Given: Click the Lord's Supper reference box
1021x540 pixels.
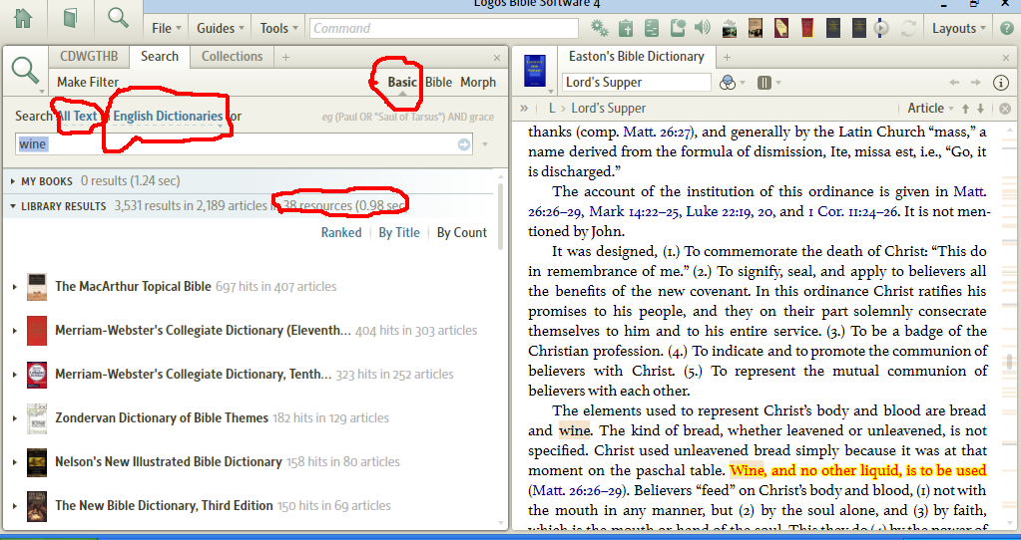Looking at the screenshot, I should [636, 83].
